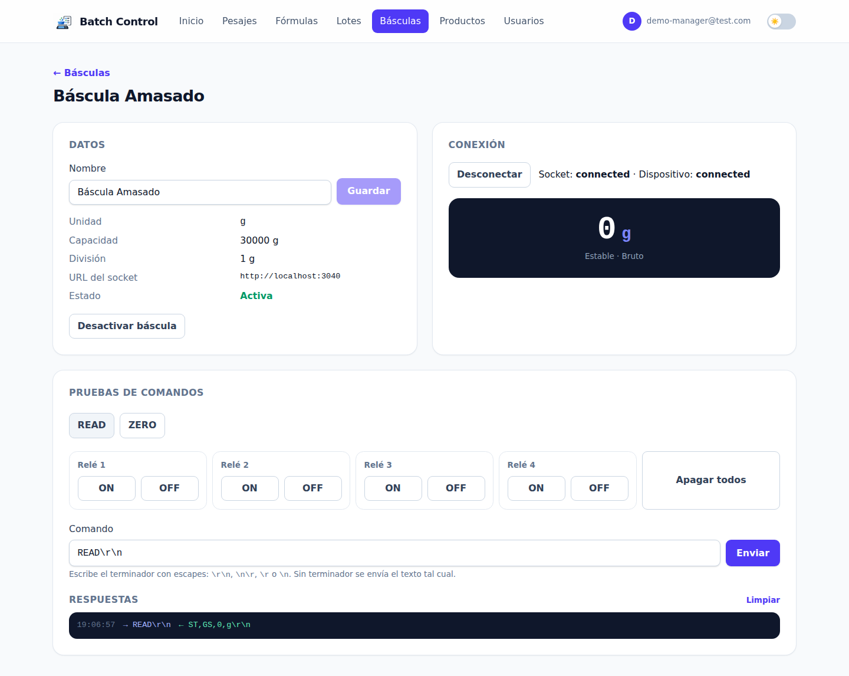The height and width of the screenshot is (676, 849).
Task: Click the Batch Control logo icon
Action: tap(63, 22)
